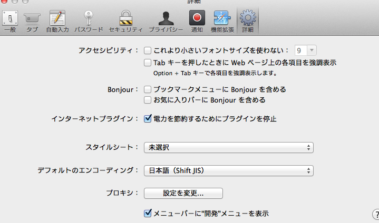Click the インターネットプラグイン label
Viewport: 379px width, 223px height.
95,119
